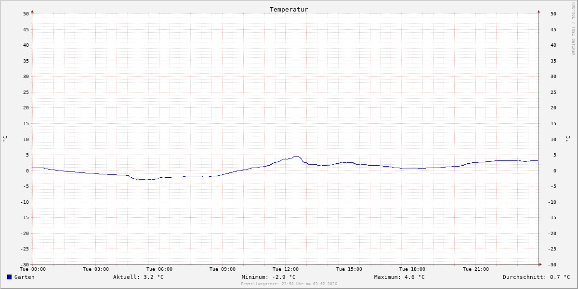Viewport: 578px width, 289px height.
Task: Click the Tue 21:00 time axis label
Action: (476, 269)
